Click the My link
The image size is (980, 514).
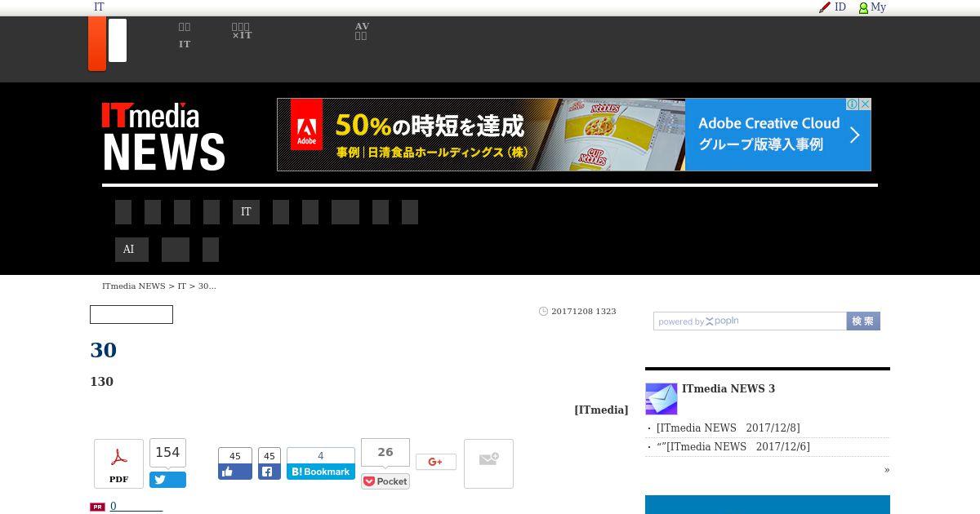tap(879, 7)
